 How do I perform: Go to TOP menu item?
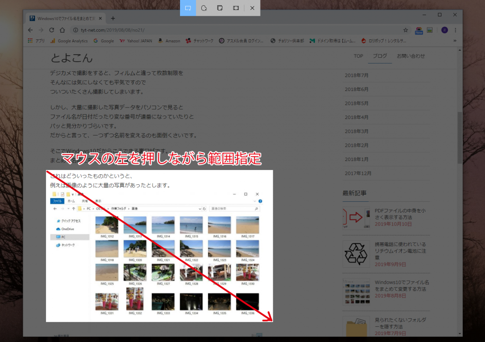pos(358,56)
